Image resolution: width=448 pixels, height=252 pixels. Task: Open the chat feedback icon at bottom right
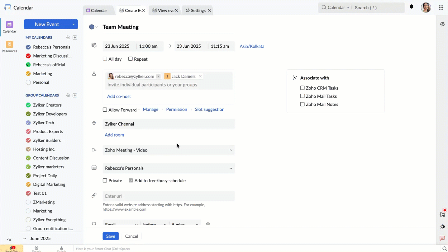tap(442, 238)
